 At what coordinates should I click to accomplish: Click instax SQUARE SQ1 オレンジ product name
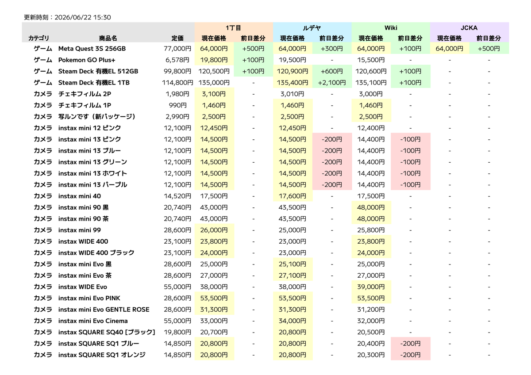102,355
